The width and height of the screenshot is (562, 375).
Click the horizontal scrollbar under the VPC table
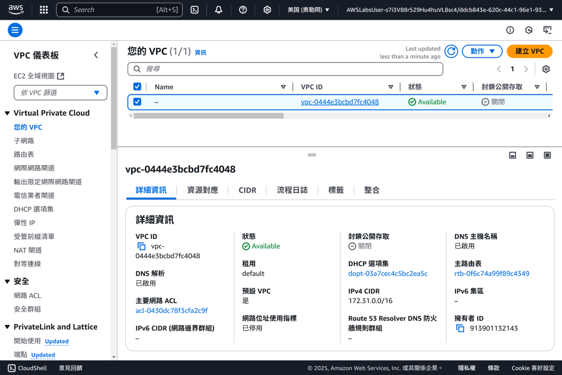point(209,116)
